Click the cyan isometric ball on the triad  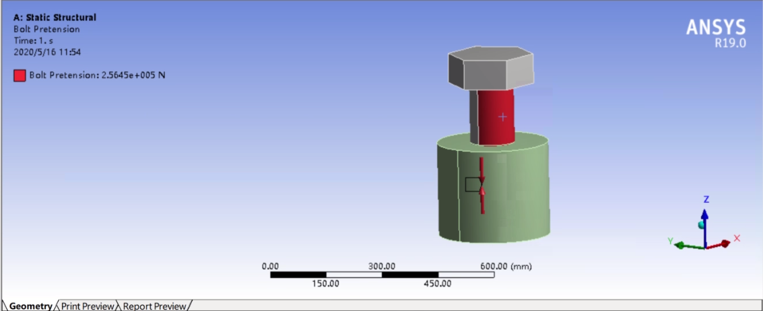pos(701,225)
